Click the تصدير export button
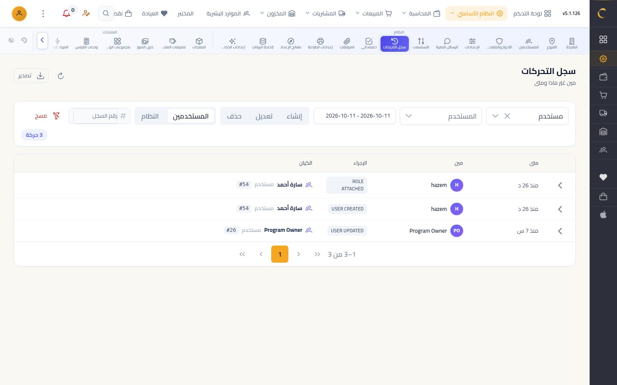 pos(31,76)
